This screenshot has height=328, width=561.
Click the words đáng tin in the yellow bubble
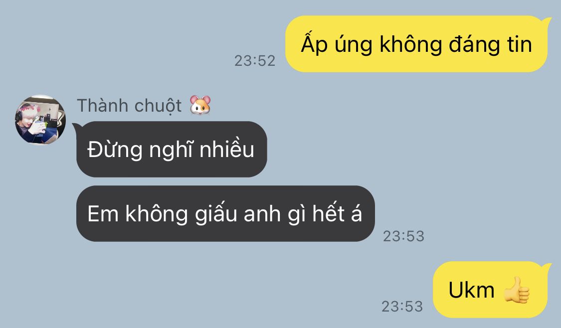tap(490, 44)
